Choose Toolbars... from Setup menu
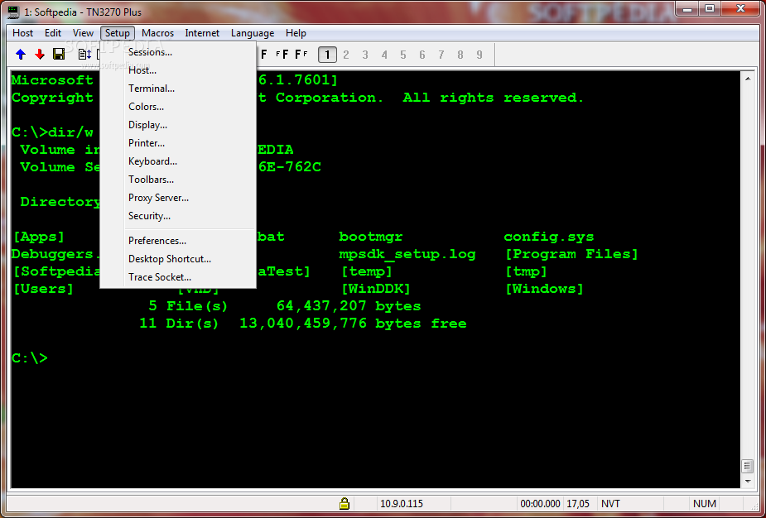The height and width of the screenshot is (518, 766). pos(178,180)
